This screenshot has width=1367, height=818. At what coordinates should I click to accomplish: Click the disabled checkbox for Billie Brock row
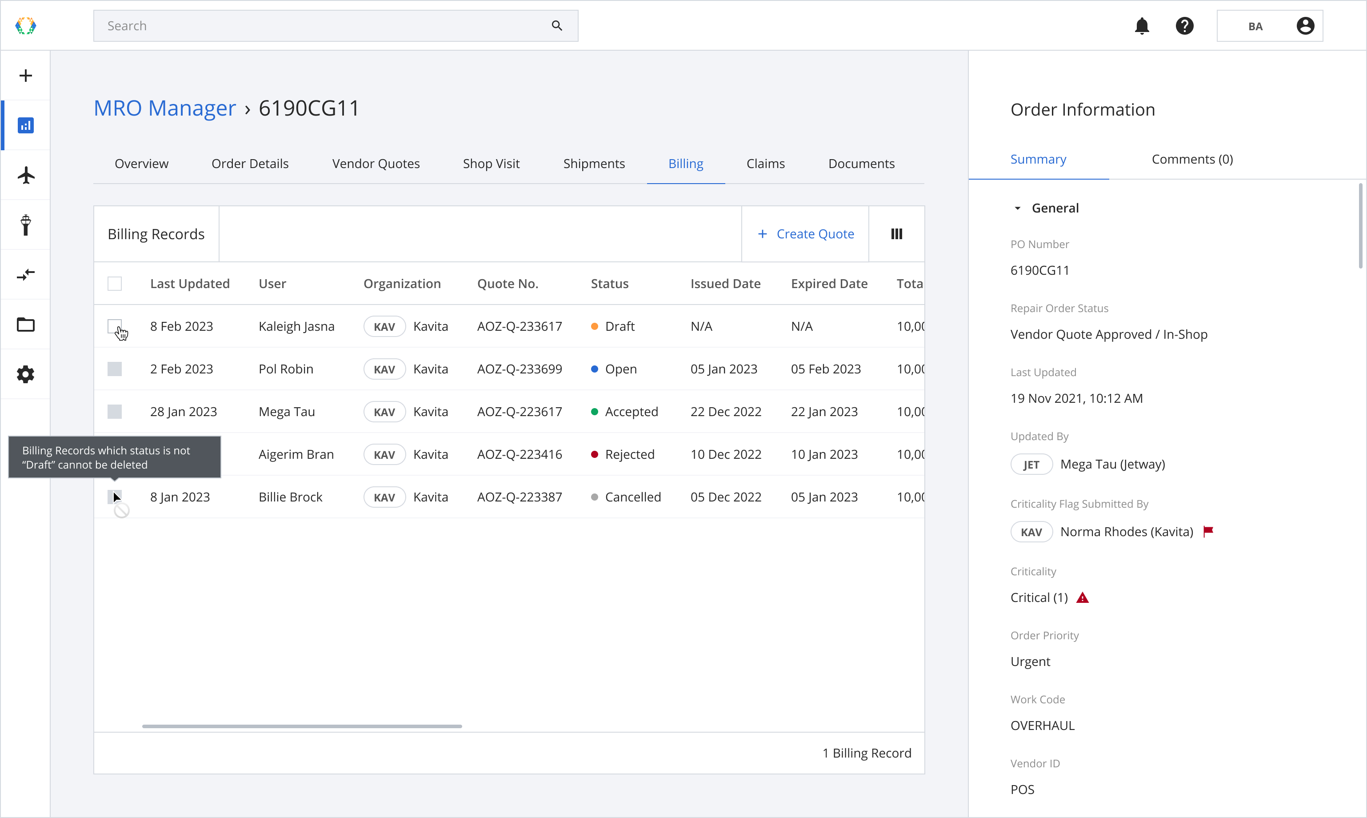point(115,497)
